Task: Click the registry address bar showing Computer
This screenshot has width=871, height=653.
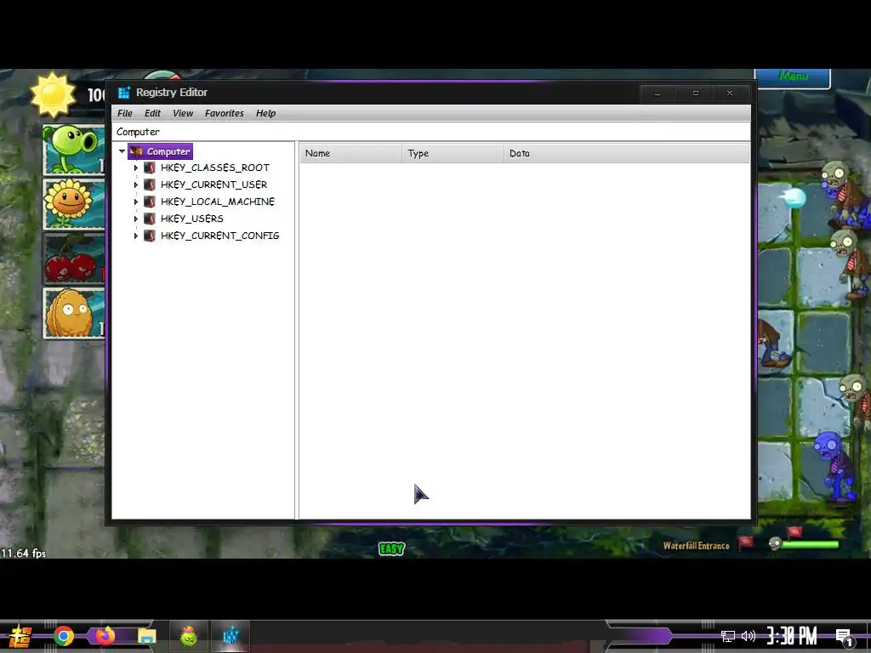Action: [x=430, y=132]
